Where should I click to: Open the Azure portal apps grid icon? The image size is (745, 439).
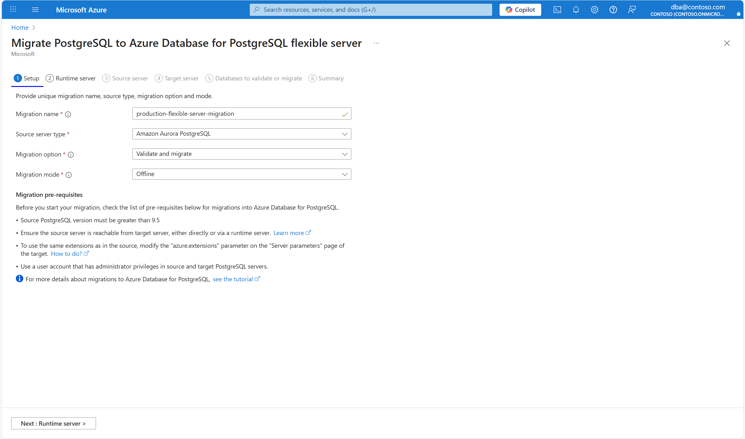(13, 10)
